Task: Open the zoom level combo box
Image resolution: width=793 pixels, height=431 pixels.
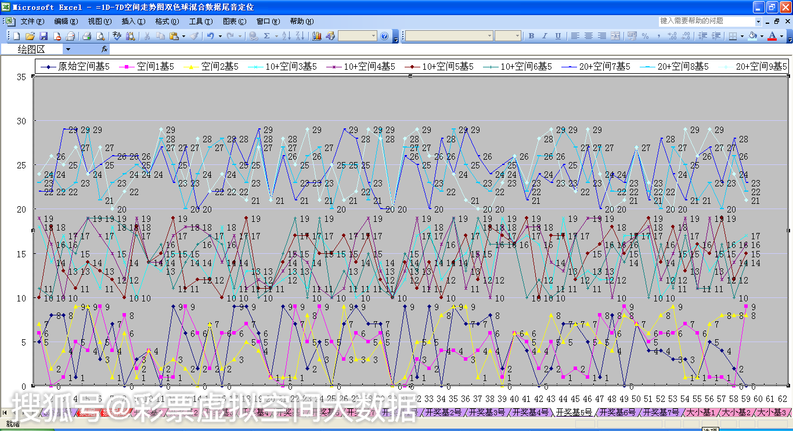Action: click(358, 36)
